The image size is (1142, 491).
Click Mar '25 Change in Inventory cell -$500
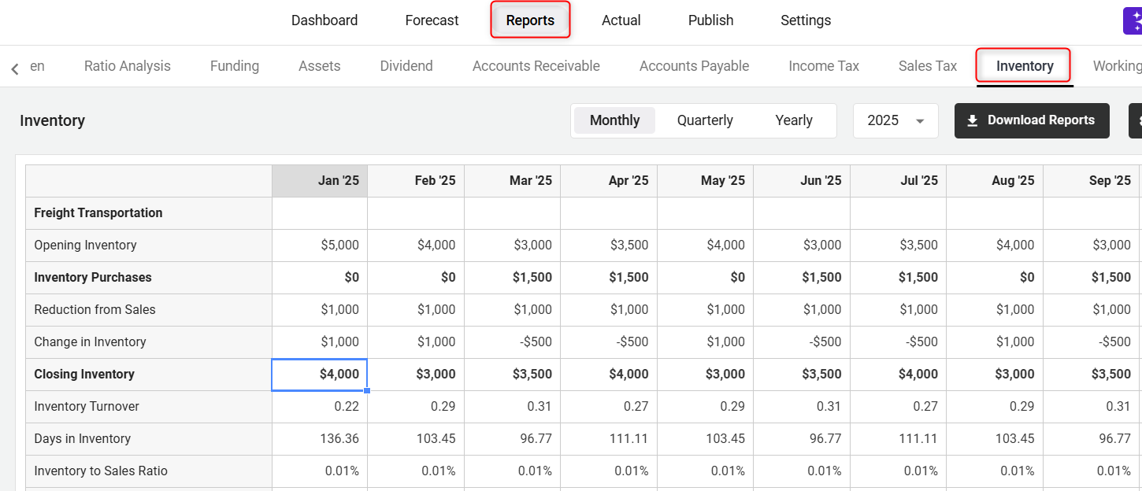pos(513,342)
